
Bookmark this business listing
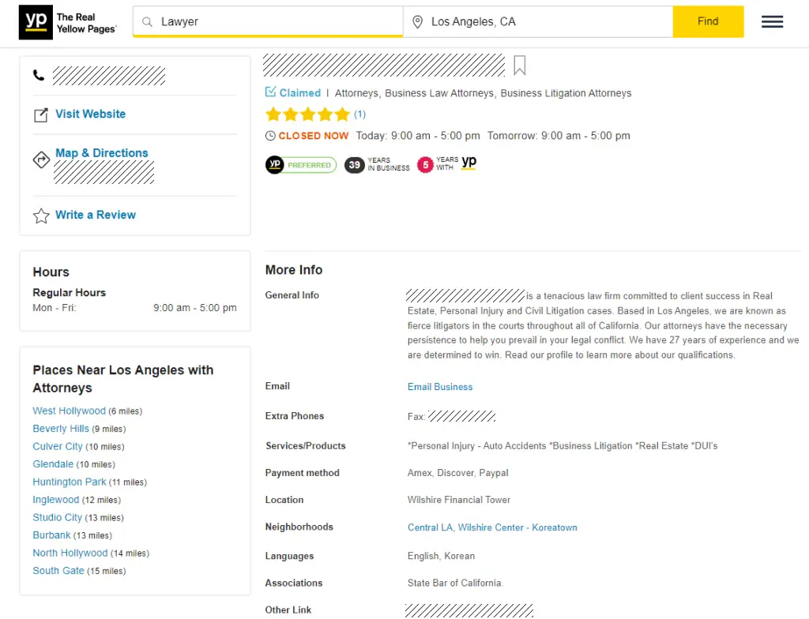tap(519, 66)
